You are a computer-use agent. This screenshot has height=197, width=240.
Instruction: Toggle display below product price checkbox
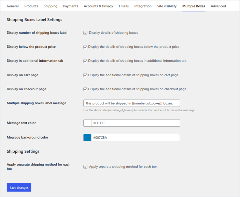[x=85, y=47]
